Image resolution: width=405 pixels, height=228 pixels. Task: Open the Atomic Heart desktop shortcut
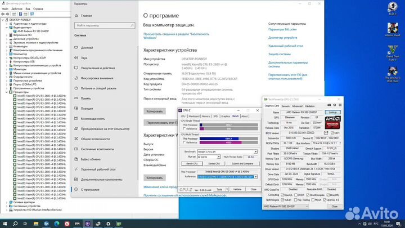coord(393,29)
